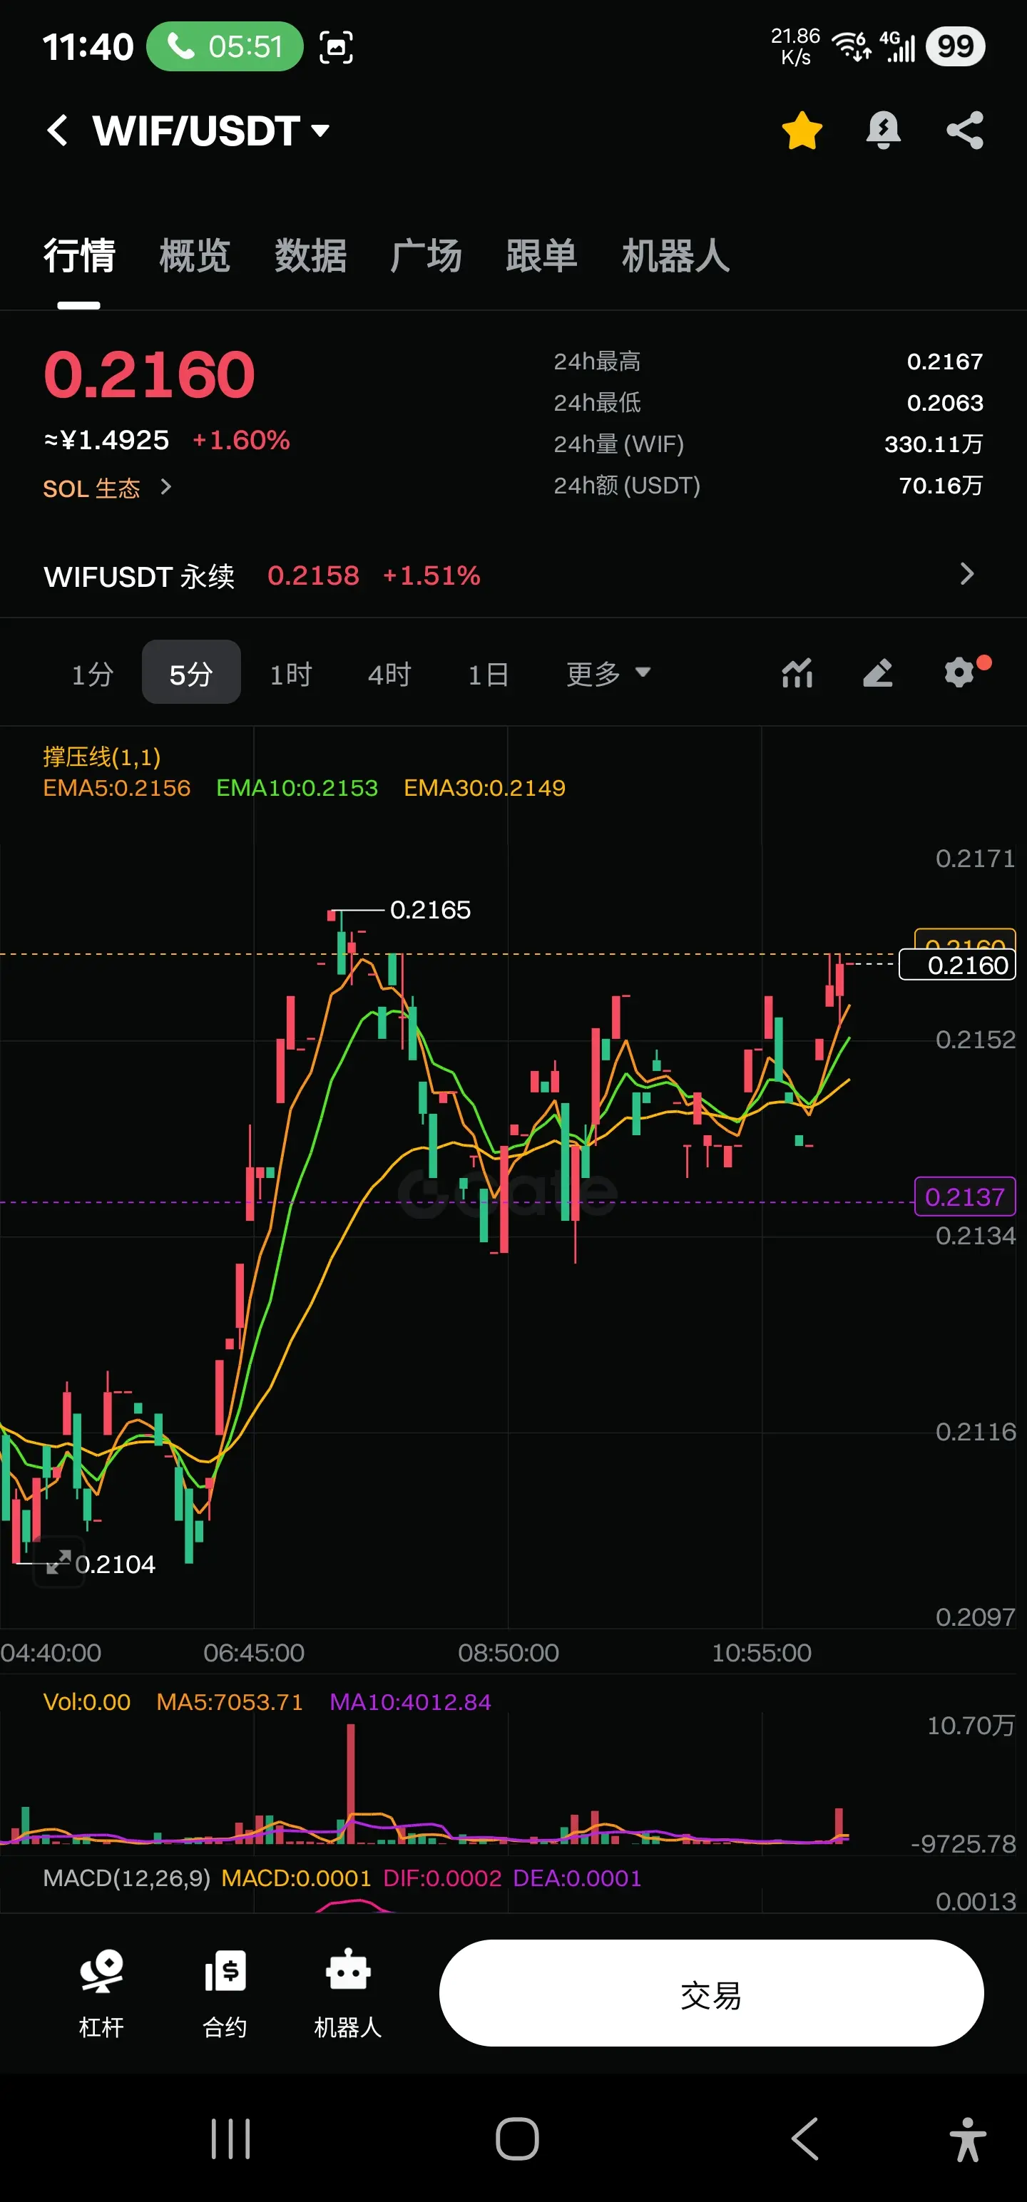Open 杠杆 margin trading
The width and height of the screenshot is (1027, 2202).
click(102, 1995)
